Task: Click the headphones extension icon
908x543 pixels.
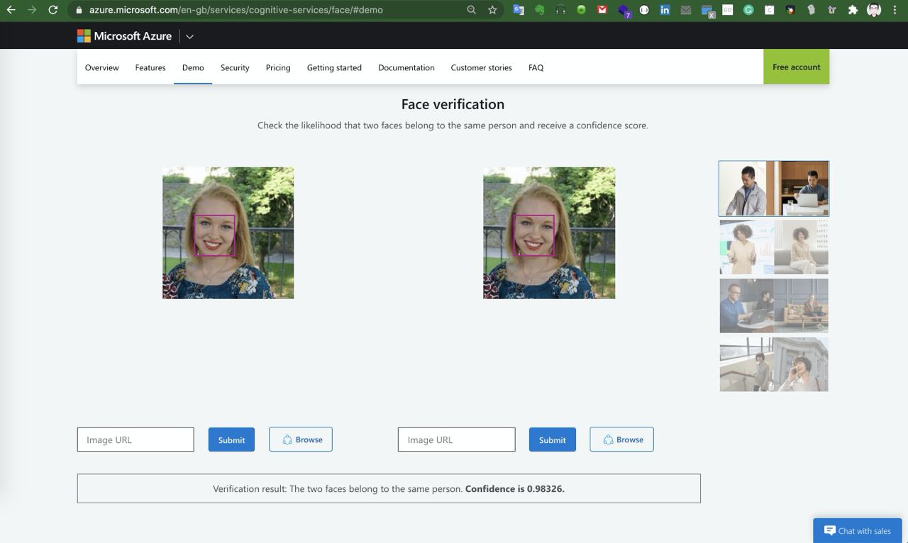Action: pyautogui.click(x=560, y=10)
